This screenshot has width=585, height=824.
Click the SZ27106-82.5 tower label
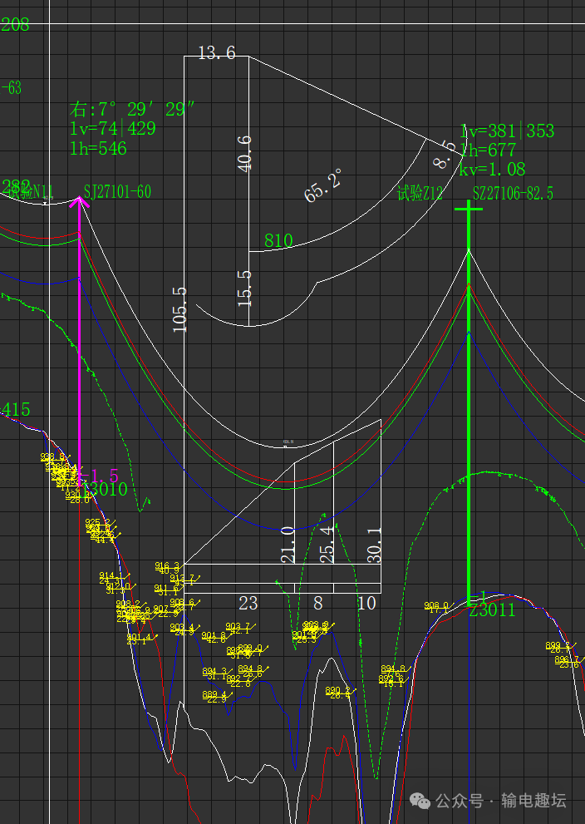[513, 194]
